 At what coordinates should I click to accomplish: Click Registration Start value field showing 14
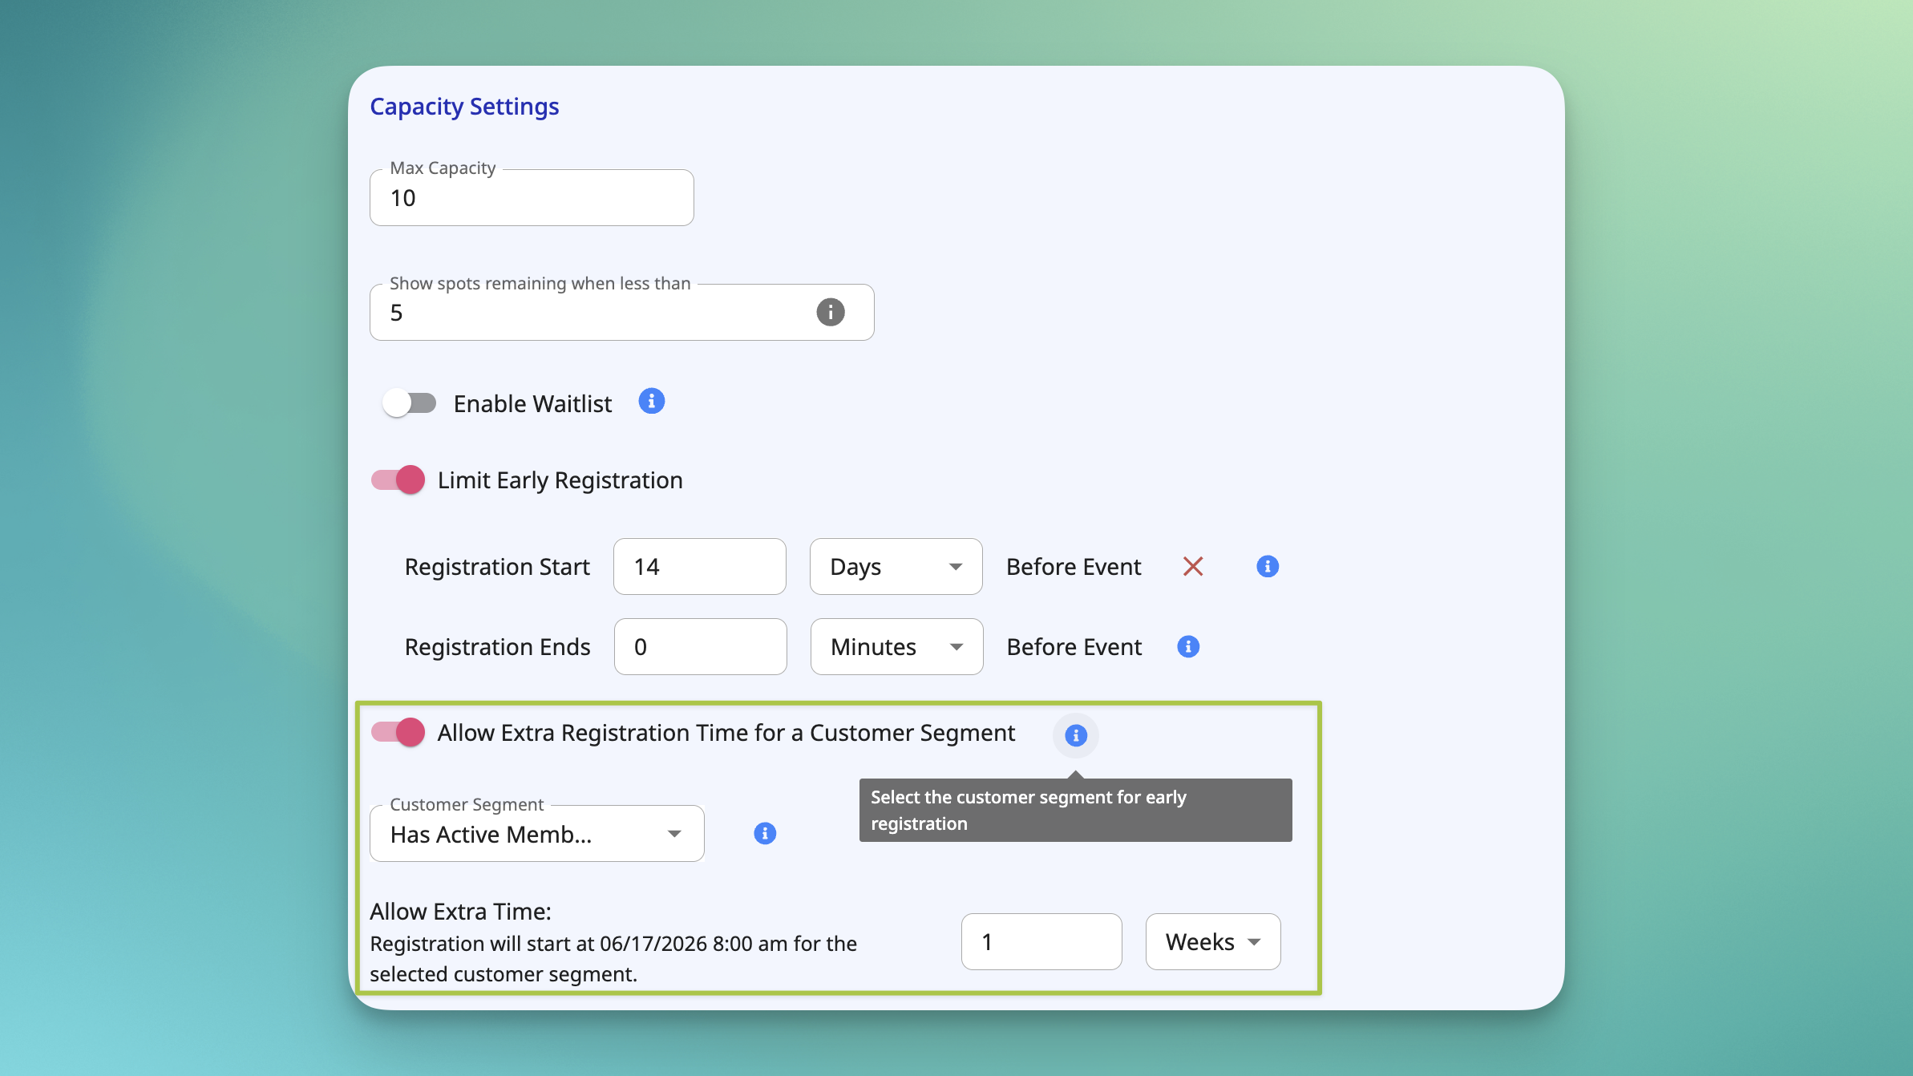(699, 566)
